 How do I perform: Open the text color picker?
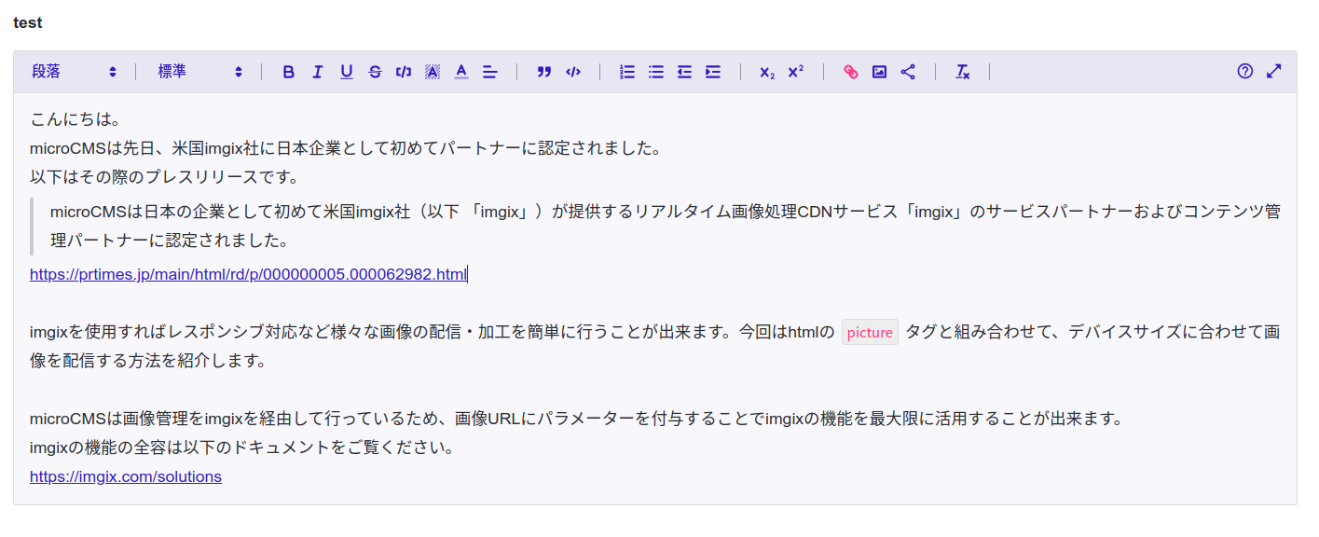point(460,72)
